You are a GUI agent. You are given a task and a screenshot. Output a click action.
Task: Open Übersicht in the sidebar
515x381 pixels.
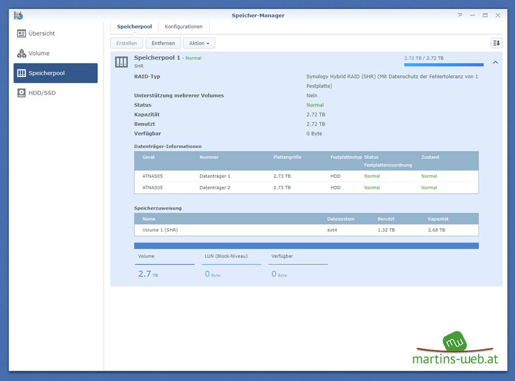point(56,33)
